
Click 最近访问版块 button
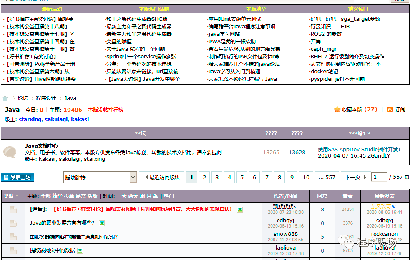[161, 177]
